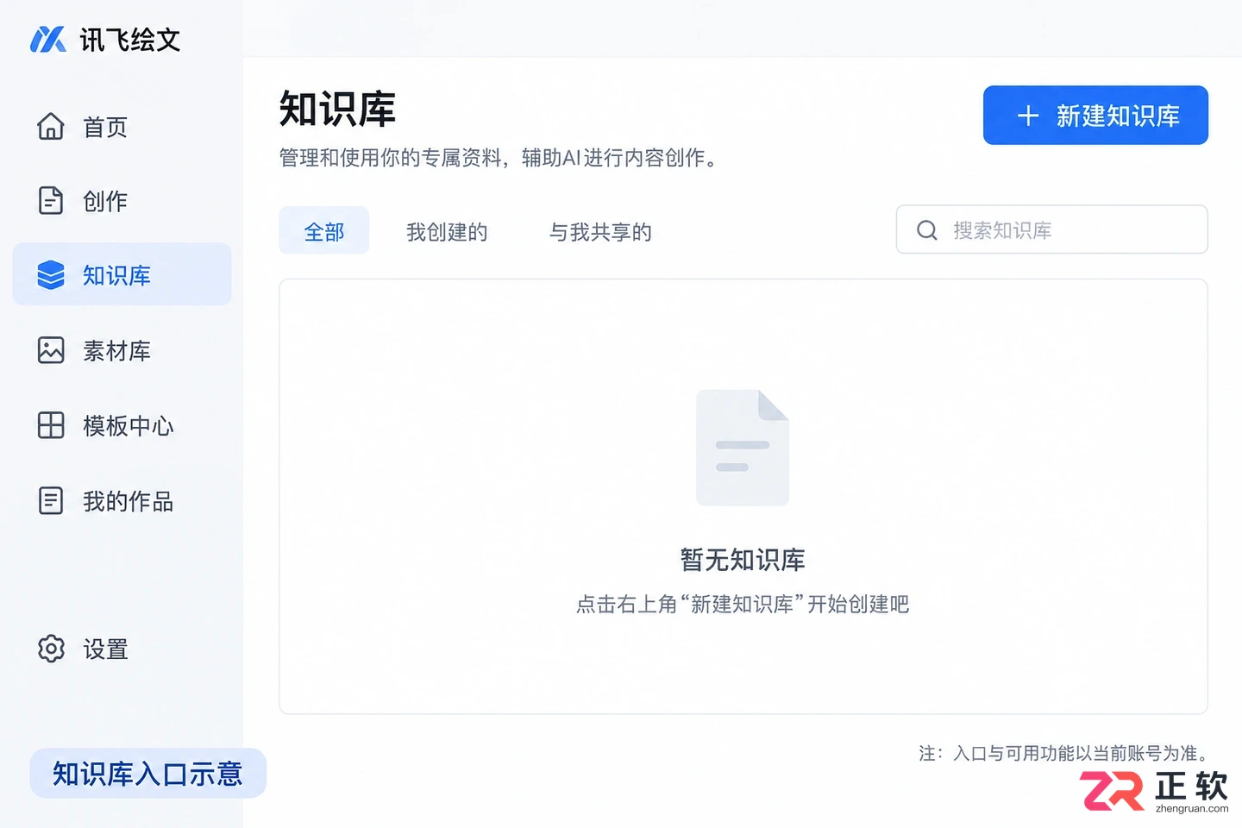This screenshot has height=828, width=1242.
Task: Switch to the 我创建的 tab
Action: (447, 232)
